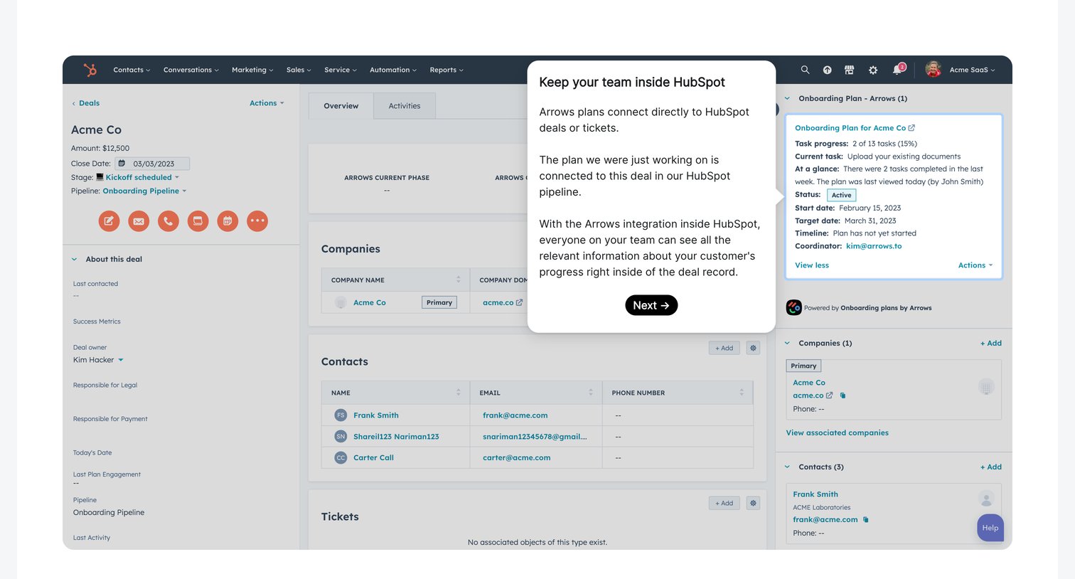Click the orange email icon

coord(139,221)
